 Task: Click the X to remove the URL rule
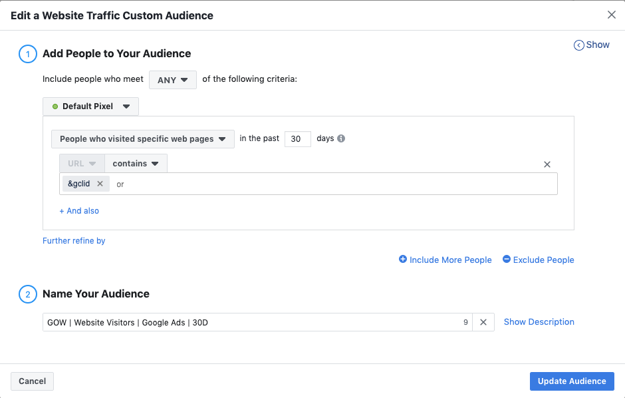pyautogui.click(x=547, y=164)
